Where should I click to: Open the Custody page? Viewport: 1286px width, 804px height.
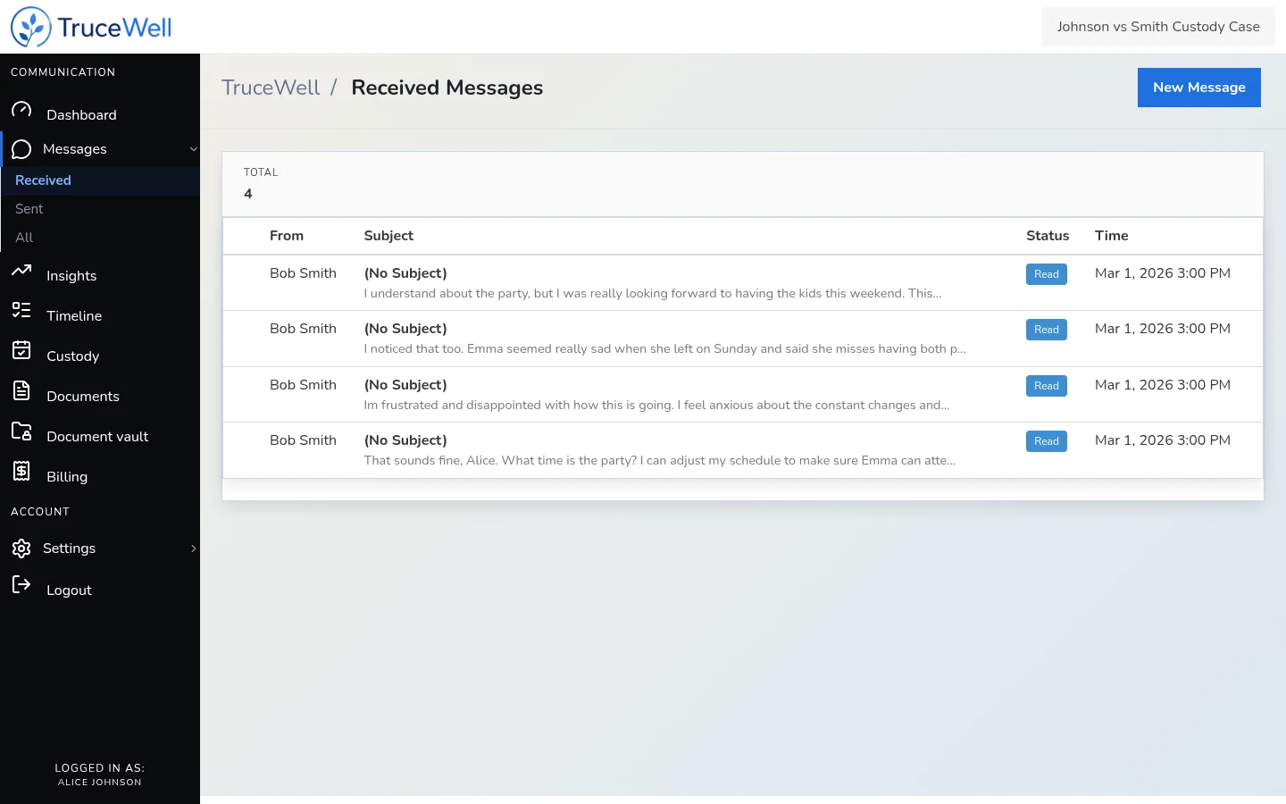pos(72,356)
